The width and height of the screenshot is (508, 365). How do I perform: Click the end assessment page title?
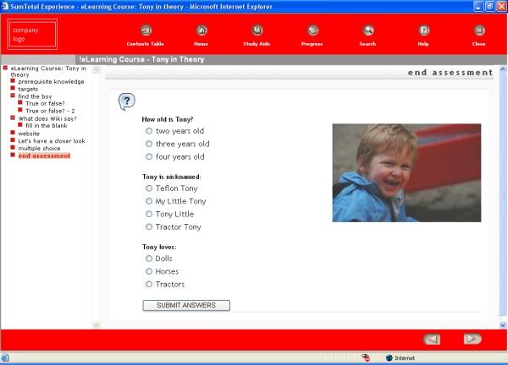[x=450, y=73]
